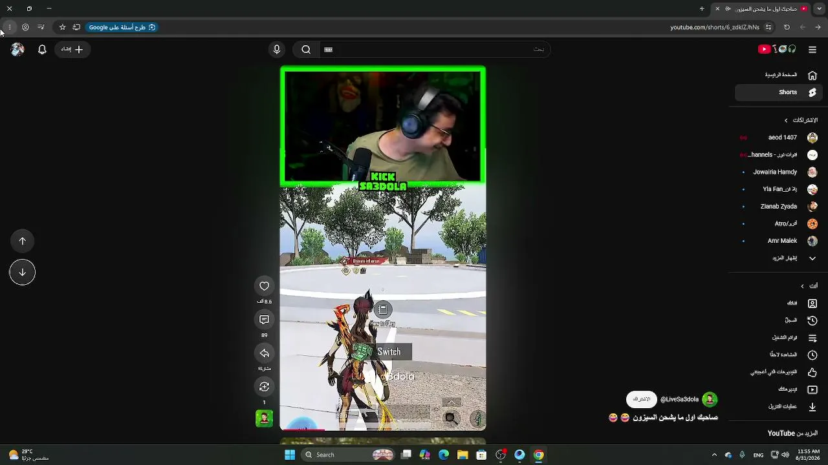
Task: Share this Short using the arrow icon
Action: 264,353
